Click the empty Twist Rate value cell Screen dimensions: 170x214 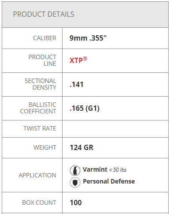tap(115, 129)
